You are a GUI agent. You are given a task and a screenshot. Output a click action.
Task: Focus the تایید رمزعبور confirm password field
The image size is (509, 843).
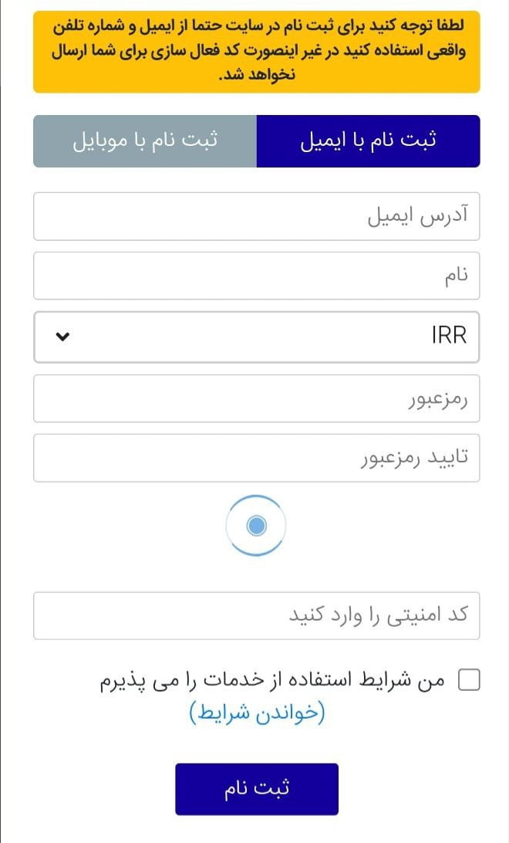pos(256,458)
